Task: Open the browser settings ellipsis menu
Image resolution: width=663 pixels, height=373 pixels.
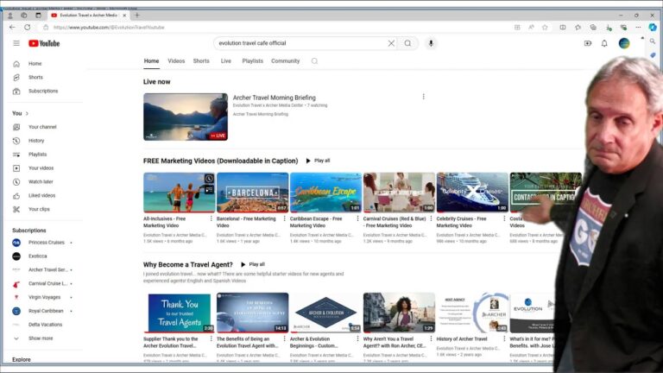Action: [x=639, y=27]
